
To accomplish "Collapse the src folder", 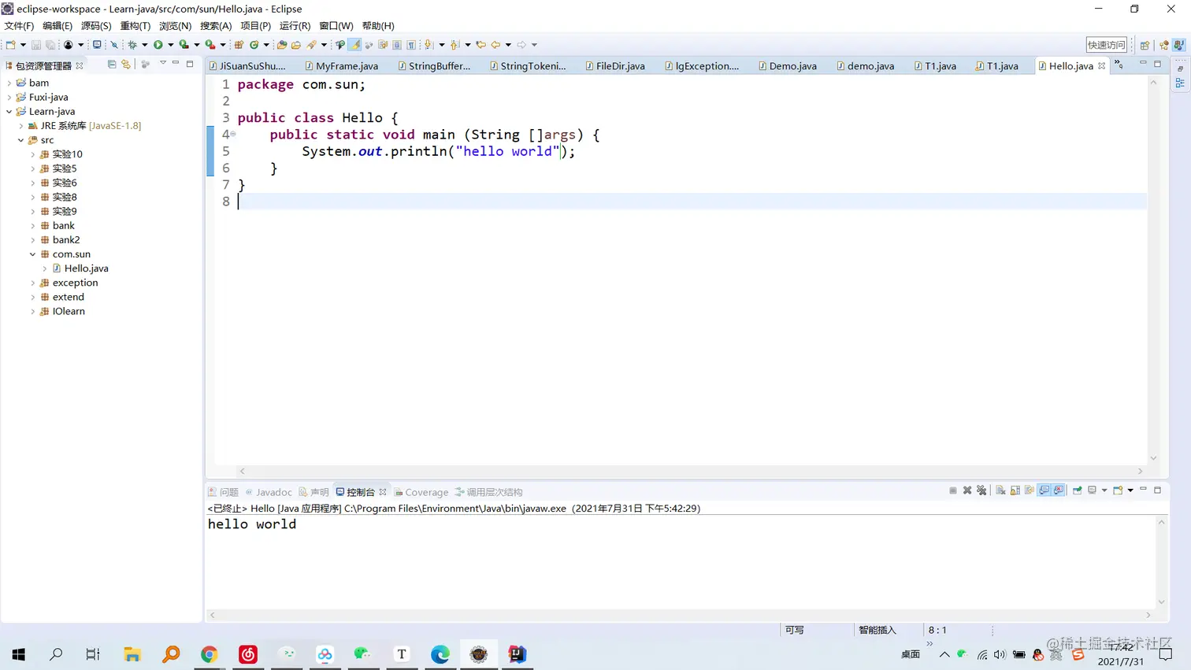I will [21, 140].
